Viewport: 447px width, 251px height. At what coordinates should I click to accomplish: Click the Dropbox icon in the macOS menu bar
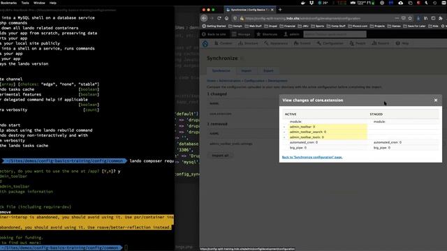click(x=312, y=3)
